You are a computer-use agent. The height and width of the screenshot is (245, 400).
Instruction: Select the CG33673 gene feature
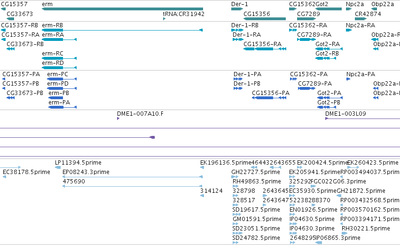10,19
